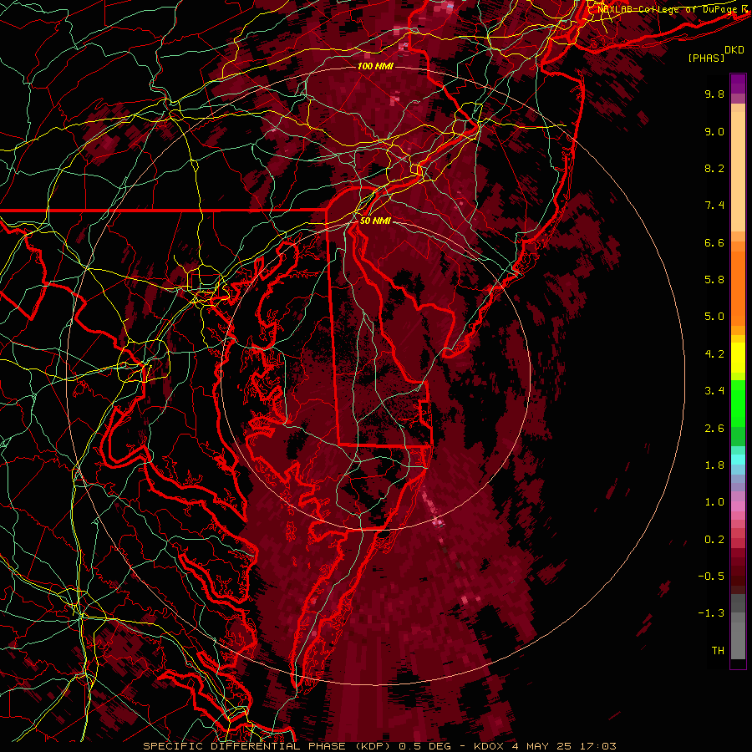The image size is (752, 752).
Task: Click the -0.5 legend value
Action: (x=711, y=577)
